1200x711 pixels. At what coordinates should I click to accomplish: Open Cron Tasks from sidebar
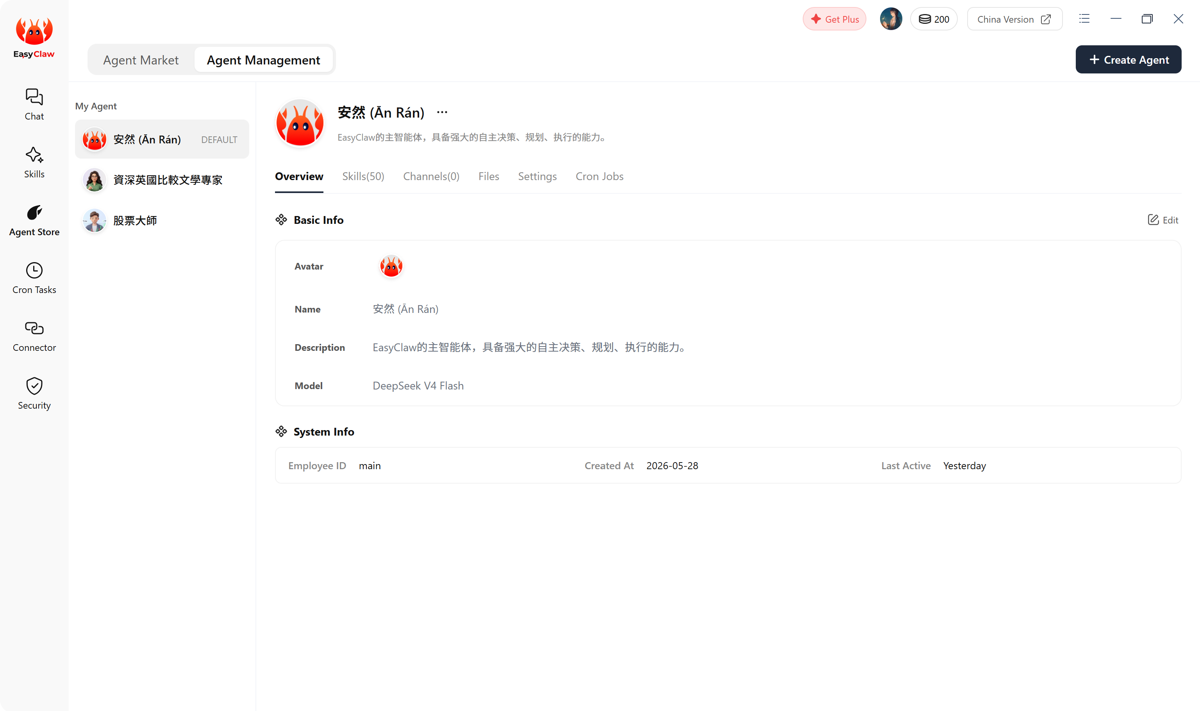click(34, 278)
